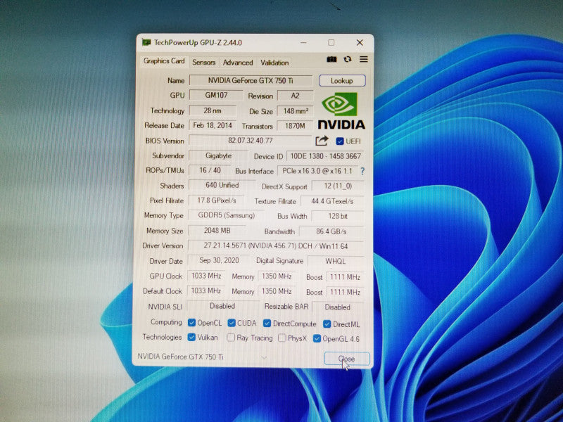Toggle the OpenGL 4.6 checkbox

[x=317, y=338]
